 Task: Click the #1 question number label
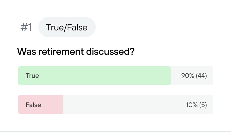[x=26, y=27]
